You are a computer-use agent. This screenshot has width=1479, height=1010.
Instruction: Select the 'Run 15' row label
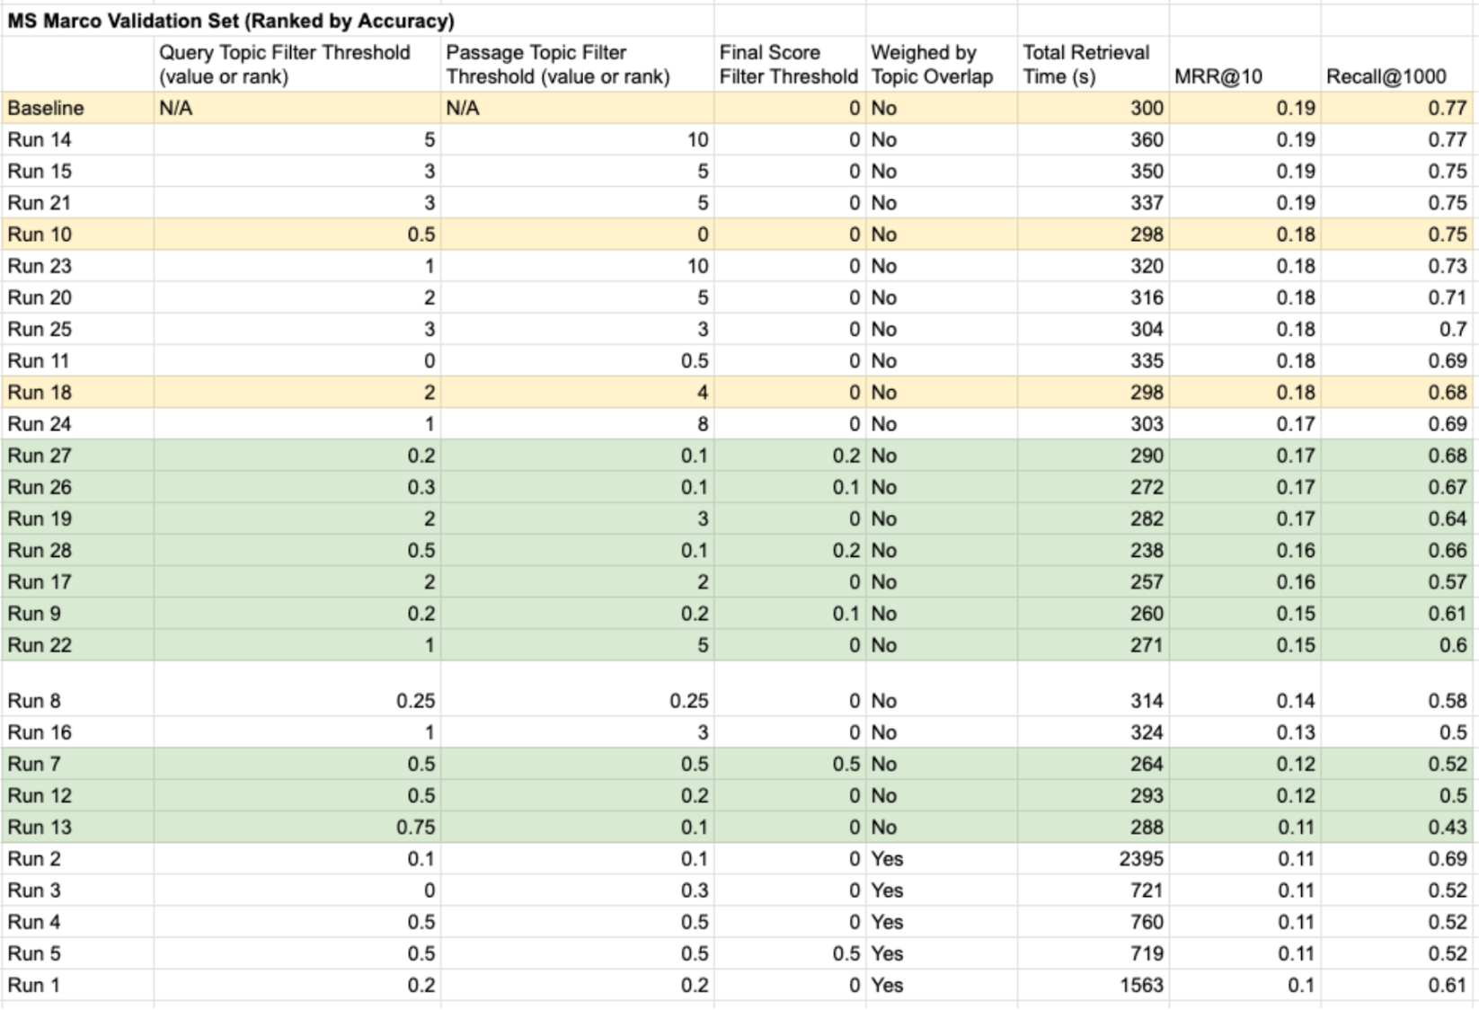tap(40, 171)
